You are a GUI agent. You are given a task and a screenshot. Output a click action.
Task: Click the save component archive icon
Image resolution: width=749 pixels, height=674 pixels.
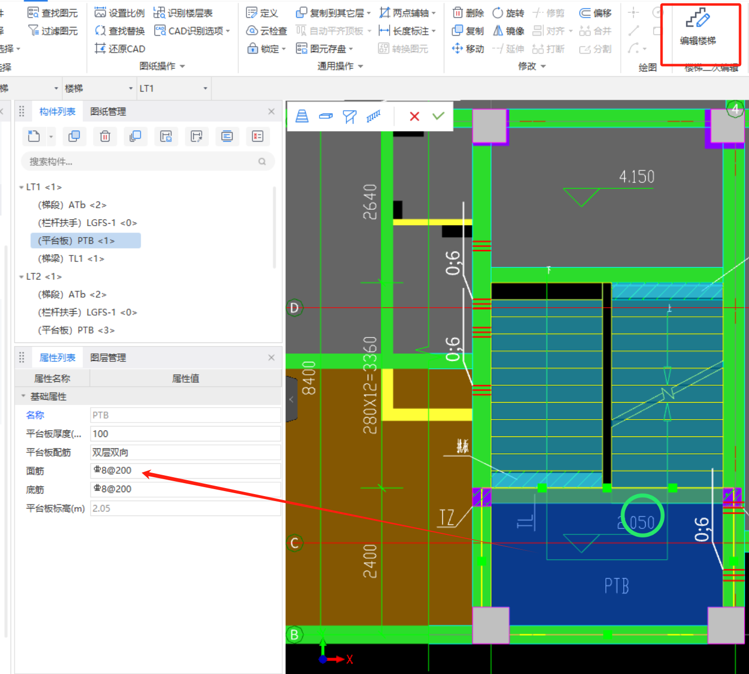[x=166, y=136]
